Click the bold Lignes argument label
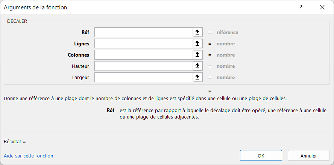Viewport: 334px width, 165px height. tap(82, 44)
